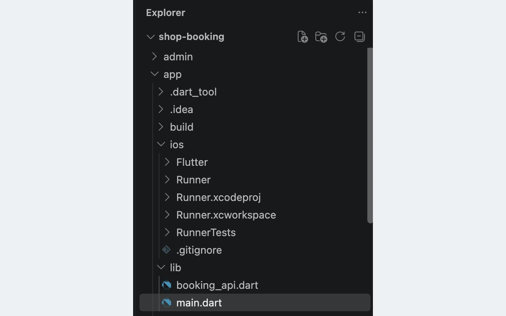Expand the Runner.xcworkspace chevron
This screenshot has width=506, height=316.
click(167, 215)
